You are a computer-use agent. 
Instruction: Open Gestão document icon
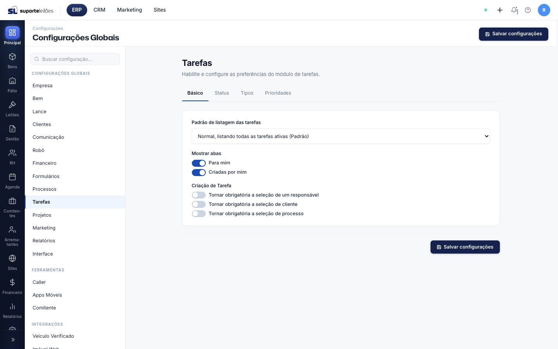(12, 129)
